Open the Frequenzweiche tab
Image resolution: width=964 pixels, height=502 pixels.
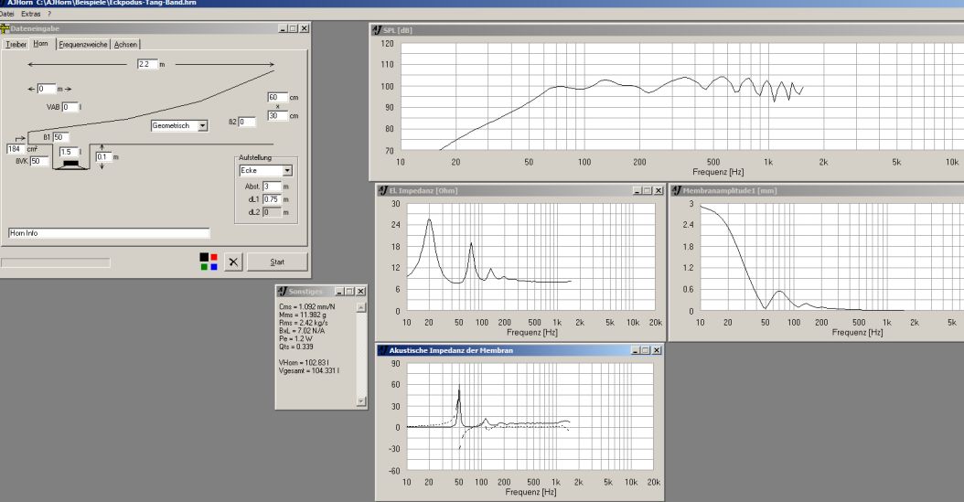click(x=83, y=44)
